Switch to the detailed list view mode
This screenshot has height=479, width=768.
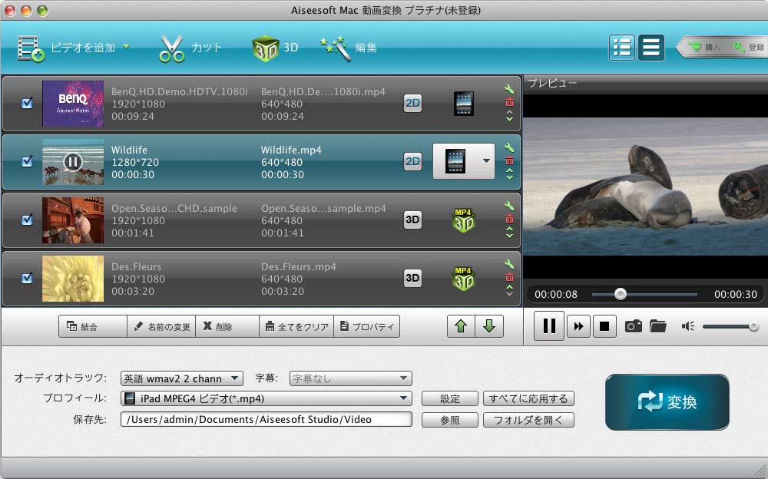click(624, 47)
